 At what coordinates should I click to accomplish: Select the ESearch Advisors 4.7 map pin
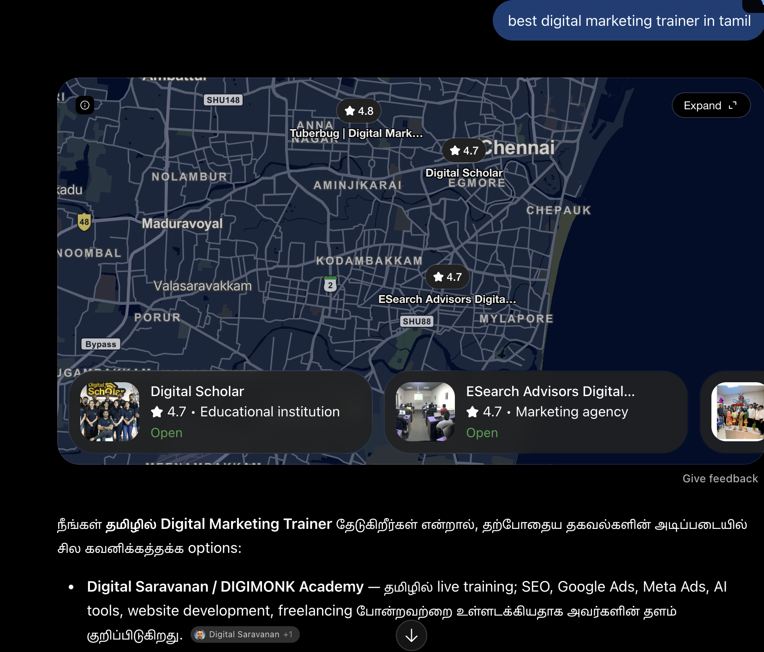pyautogui.click(x=447, y=277)
